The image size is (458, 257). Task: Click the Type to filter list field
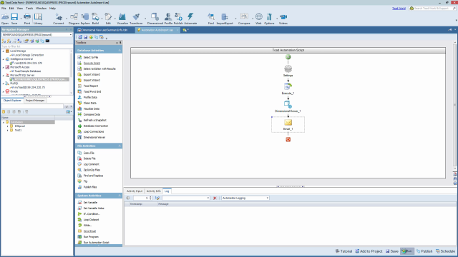click(36, 46)
